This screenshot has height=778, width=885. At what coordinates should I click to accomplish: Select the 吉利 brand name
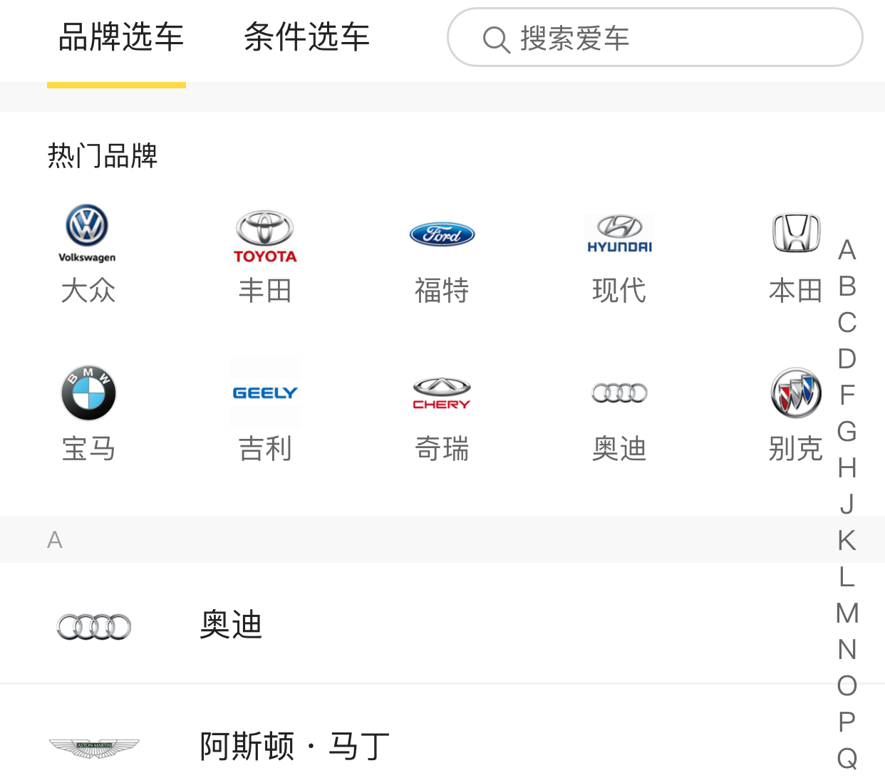(265, 449)
